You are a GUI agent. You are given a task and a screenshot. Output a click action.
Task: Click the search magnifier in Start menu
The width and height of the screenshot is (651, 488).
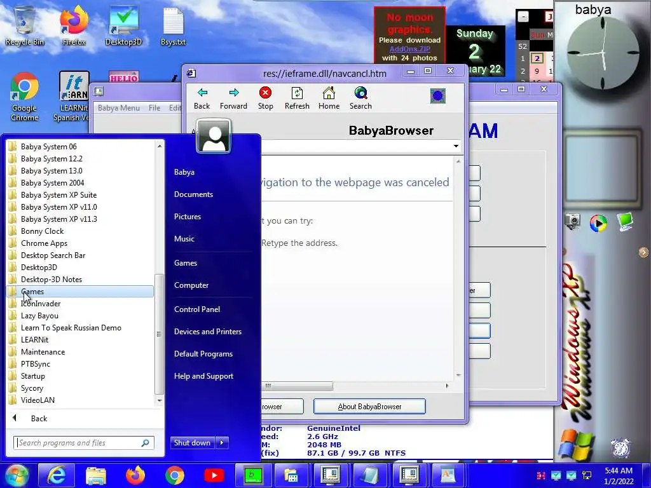146,443
